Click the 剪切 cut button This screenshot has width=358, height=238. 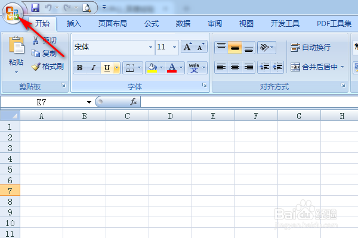pyautogui.click(x=45, y=40)
